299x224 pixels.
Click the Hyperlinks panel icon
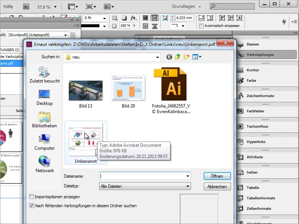coord(240,141)
